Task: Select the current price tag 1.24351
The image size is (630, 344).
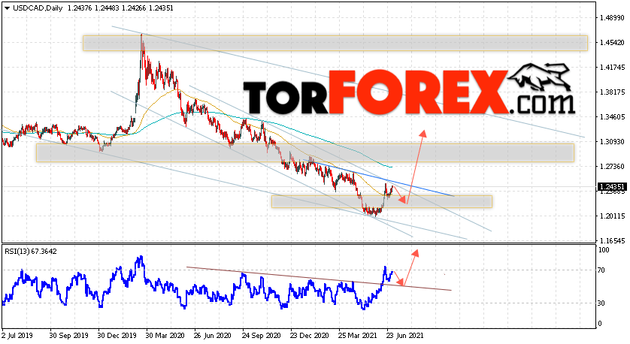Action: point(611,187)
